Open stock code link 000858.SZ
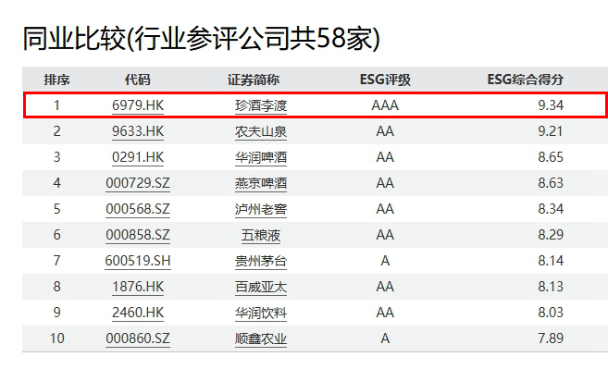Image resolution: width=608 pixels, height=369 pixels. click(x=138, y=235)
